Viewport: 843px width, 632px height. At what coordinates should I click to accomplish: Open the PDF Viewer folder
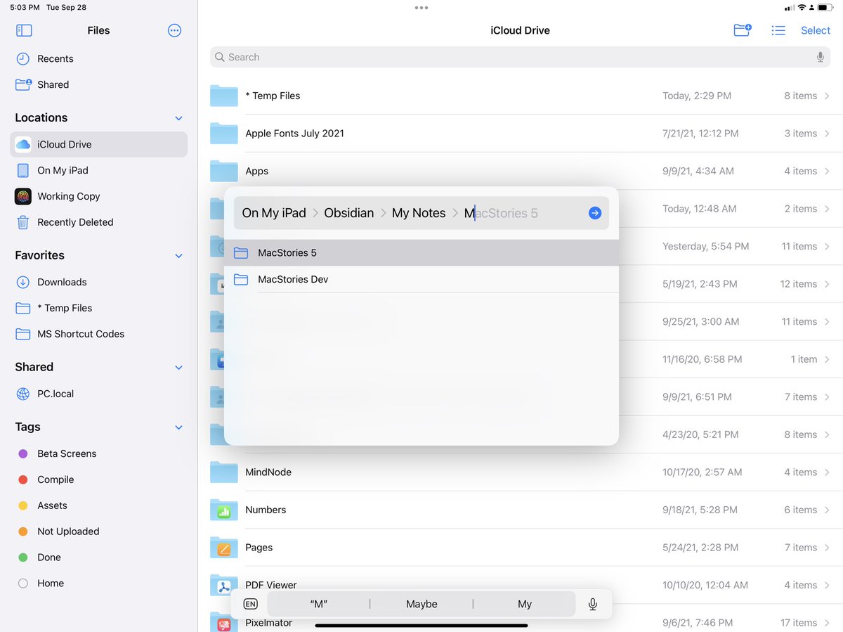[x=520, y=585]
